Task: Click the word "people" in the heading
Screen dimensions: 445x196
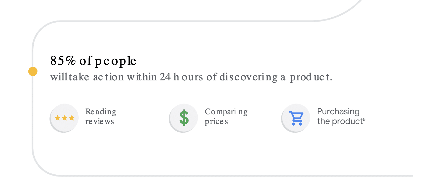Action: coord(115,61)
